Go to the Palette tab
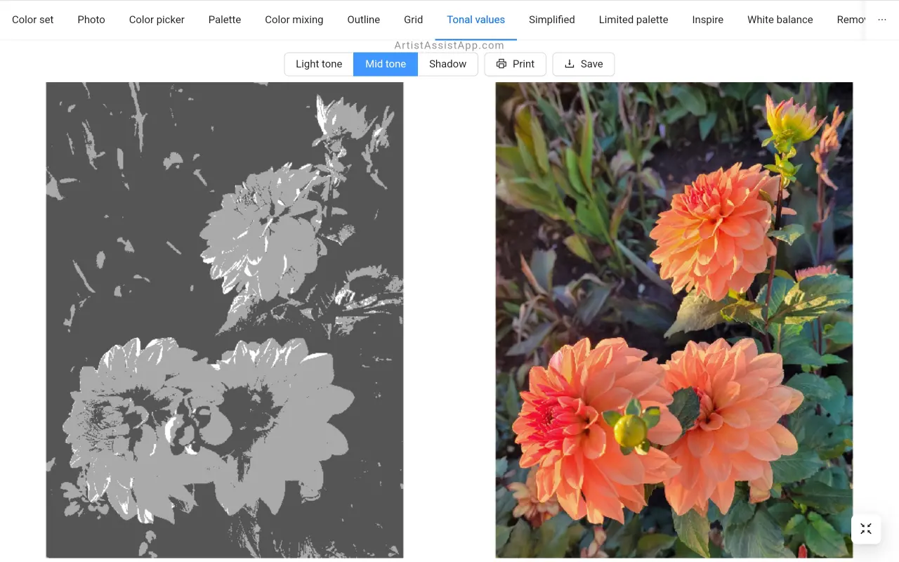 (x=225, y=20)
